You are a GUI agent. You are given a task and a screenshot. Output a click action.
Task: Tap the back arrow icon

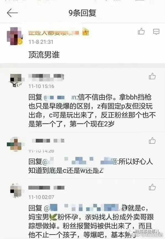[x=12, y=13]
